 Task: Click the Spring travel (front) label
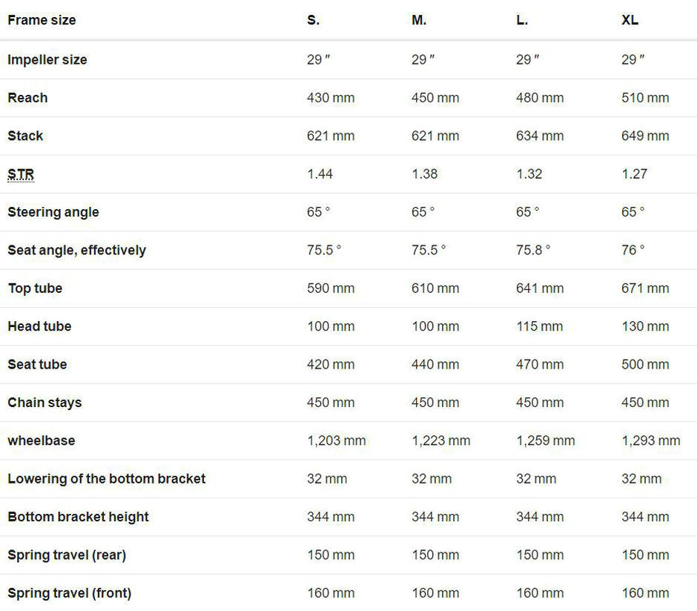point(70,593)
